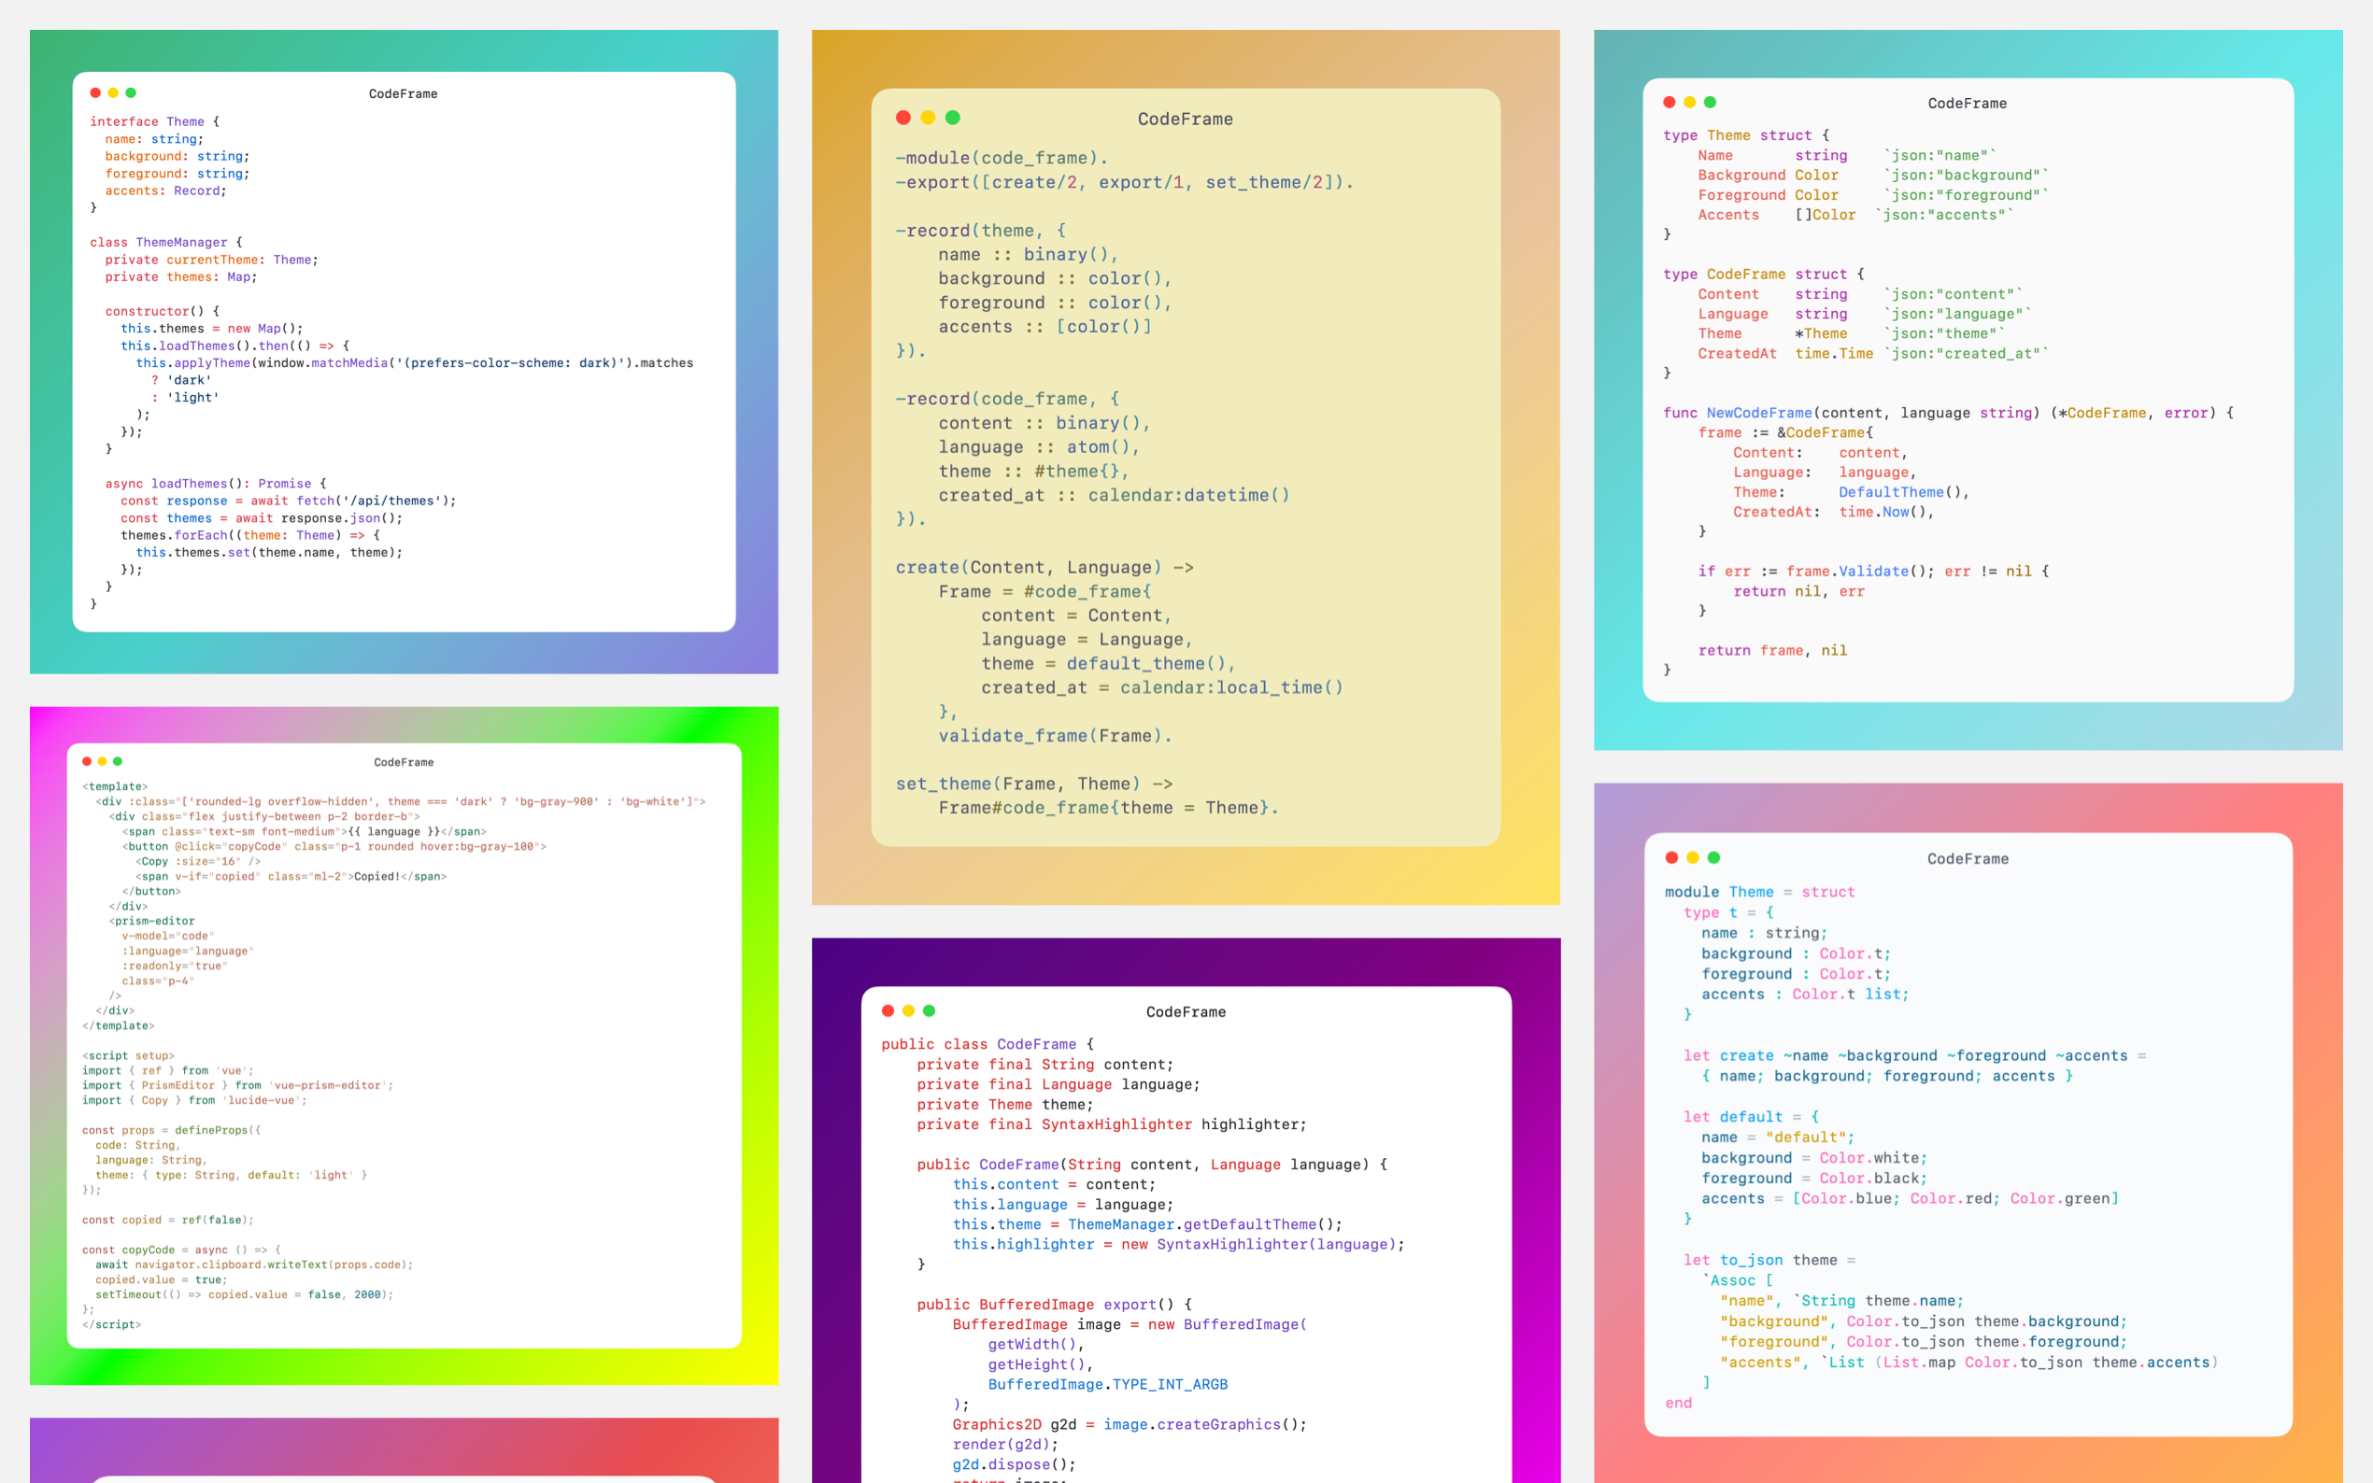Click the 'async loadThemes(): Promise {' line
This screenshot has width=2373, height=1483.
[216, 484]
